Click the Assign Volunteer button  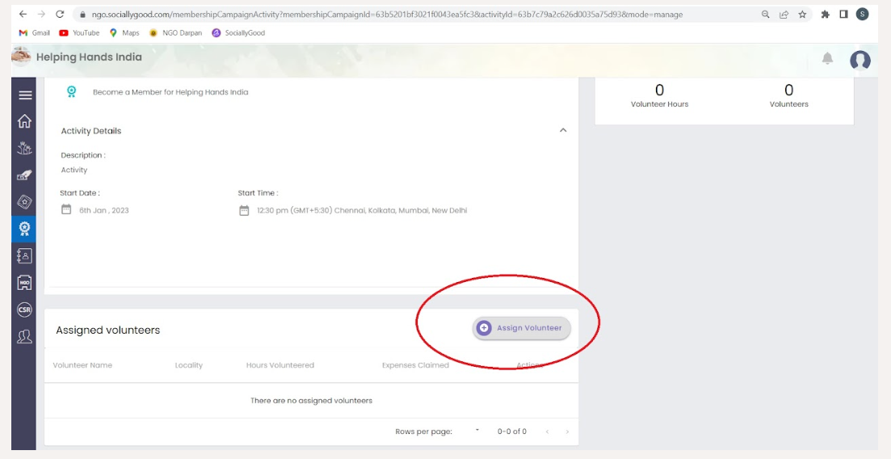point(521,328)
